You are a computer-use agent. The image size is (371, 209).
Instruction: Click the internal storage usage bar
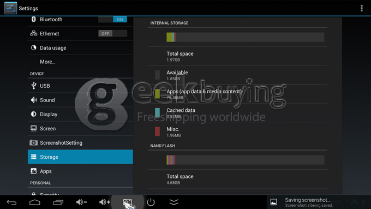tap(246, 37)
